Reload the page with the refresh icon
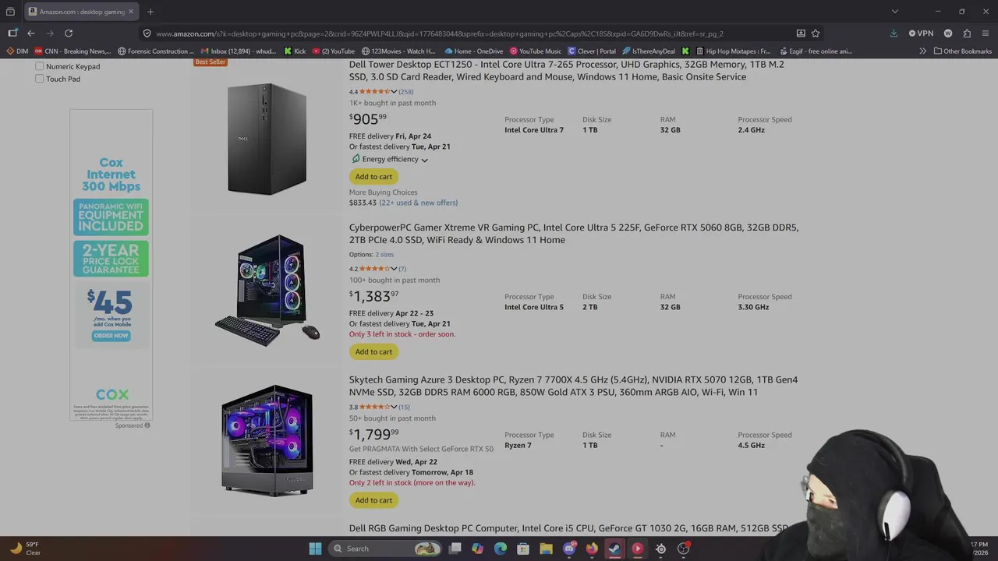Image resolution: width=998 pixels, height=561 pixels. [69, 34]
